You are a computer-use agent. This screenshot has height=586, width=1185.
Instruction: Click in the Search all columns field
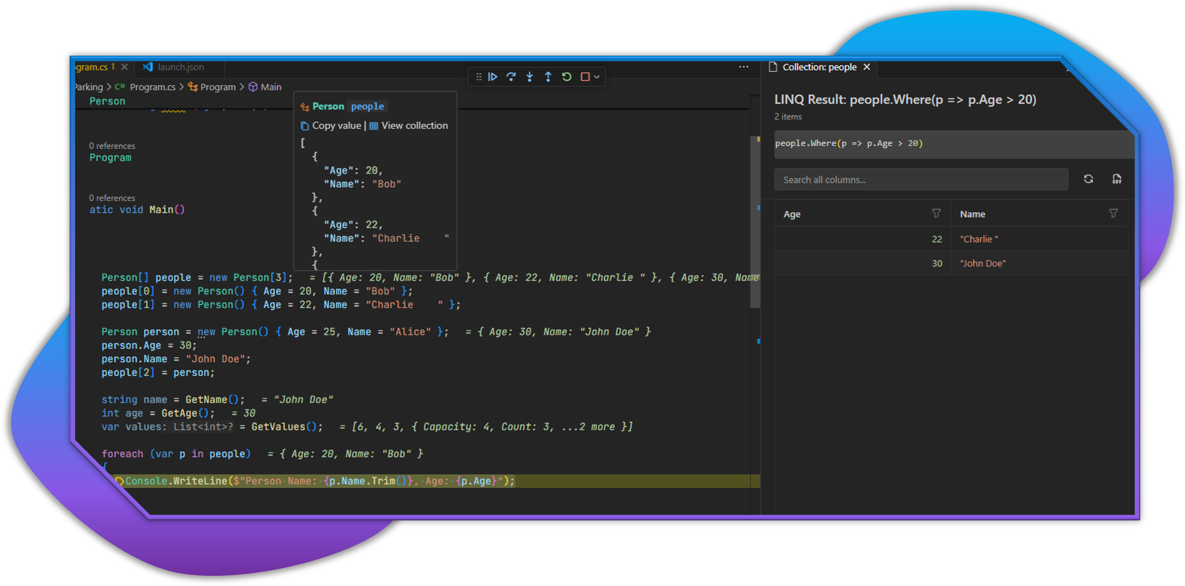tap(921, 180)
